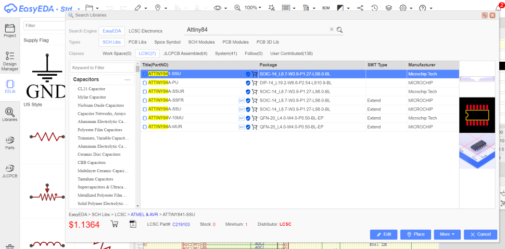Open JLCPCB sidebar item
This screenshot has width=505, height=249.
click(10, 171)
